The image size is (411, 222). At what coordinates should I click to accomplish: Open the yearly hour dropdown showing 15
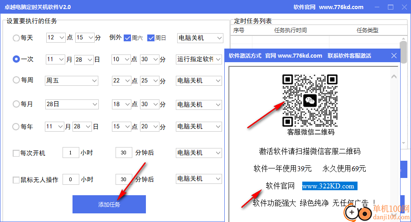(x=121, y=127)
